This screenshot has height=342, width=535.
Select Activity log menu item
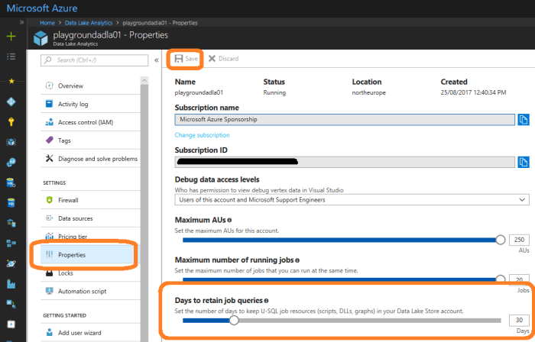coord(73,104)
